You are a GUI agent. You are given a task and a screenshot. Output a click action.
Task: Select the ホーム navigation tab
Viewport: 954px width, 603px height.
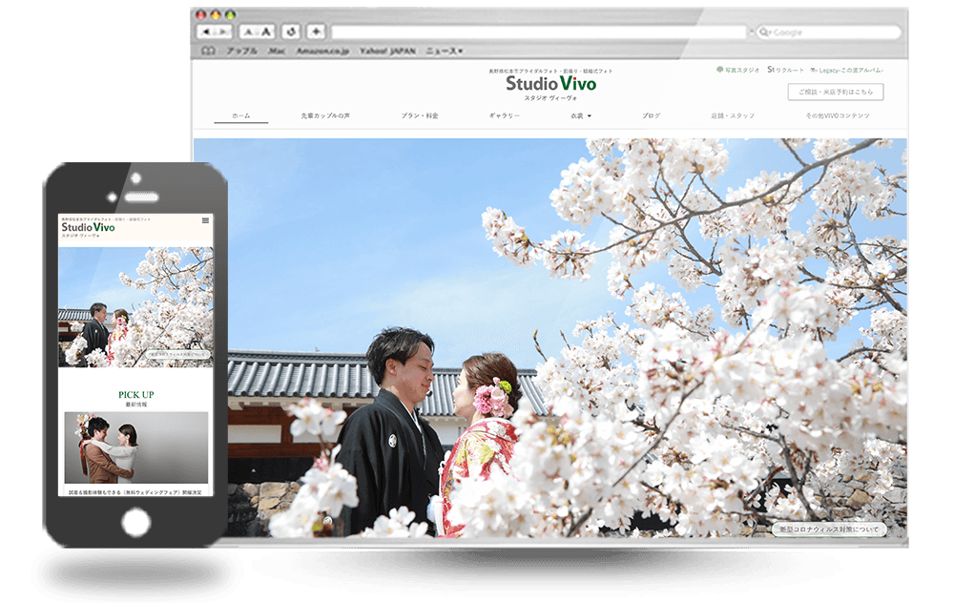pyautogui.click(x=240, y=115)
